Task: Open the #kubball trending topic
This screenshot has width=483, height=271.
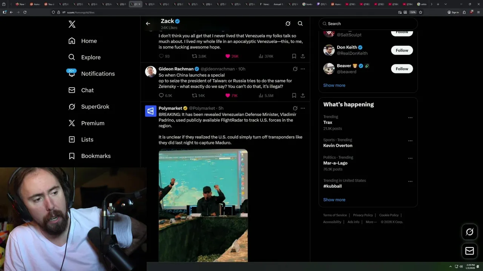Action: tap(332, 186)
